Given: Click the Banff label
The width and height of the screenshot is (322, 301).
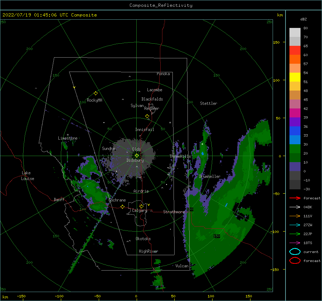Looking at the screenshot, I should 59,199.
